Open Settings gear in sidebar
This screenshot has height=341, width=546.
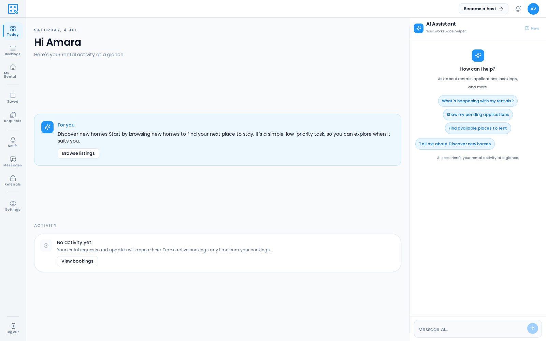coord(13,206)
